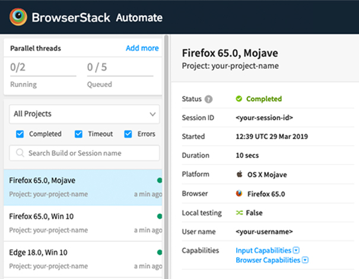Screen dimensions: 359x279
Task: Click the 0/2 Running threads value
Action: click(x=18, y=67)
